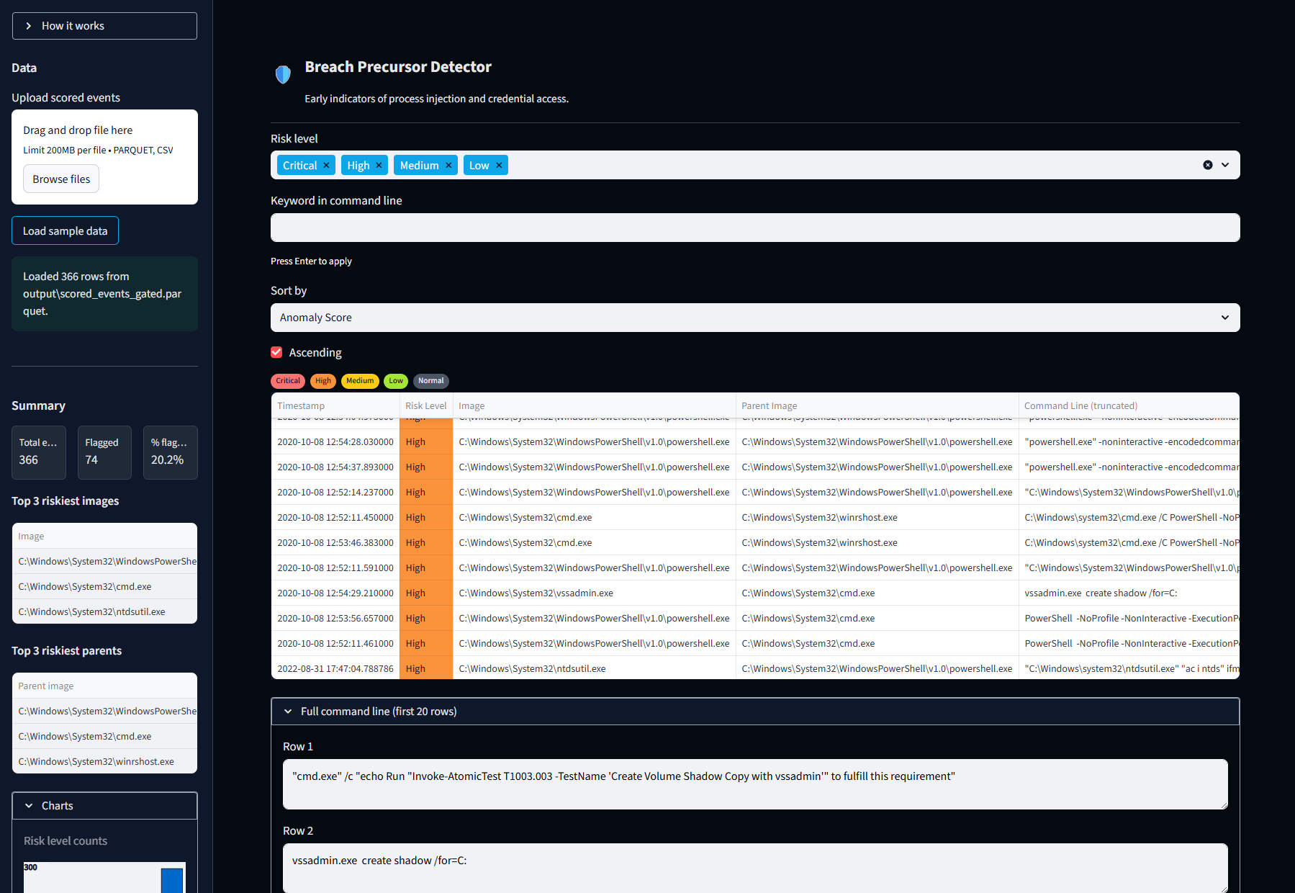The height and width of the screenshot is (893, 1295).
Task: Click the Command Line (truncated) header
Action: coord(1129,405)
